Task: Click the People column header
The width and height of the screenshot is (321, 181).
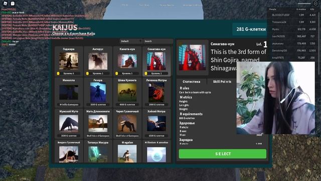Action: pos(273,9)
